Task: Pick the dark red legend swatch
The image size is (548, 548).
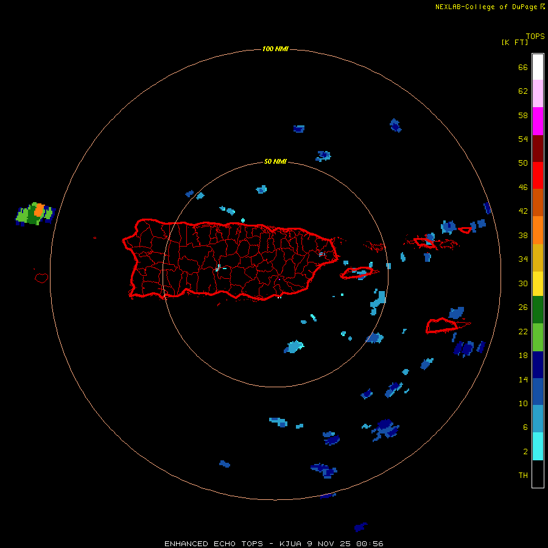Action: click(x=538, y=148)
